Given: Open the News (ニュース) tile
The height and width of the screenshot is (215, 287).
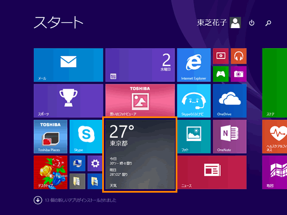Looking at the screenshot, I should [212, 173].
